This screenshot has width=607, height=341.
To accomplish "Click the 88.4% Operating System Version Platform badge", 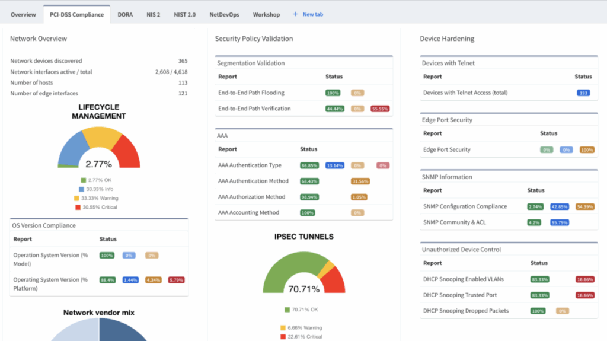I will click(108, 280).
